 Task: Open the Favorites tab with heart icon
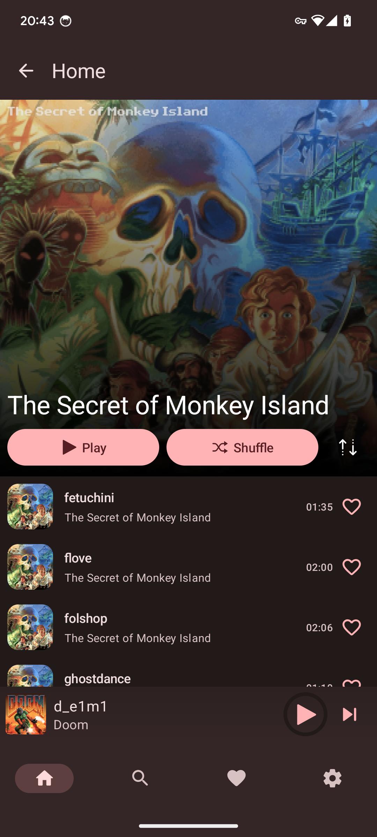[236, 778]
